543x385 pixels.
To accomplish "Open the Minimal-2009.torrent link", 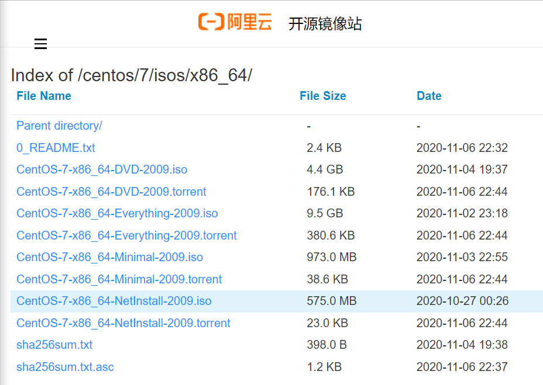I will [119, 279].
